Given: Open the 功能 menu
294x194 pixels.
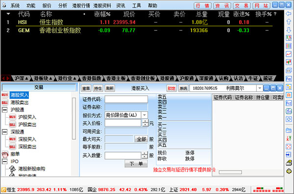Looking at the screenshot, I should click(31, 5).
